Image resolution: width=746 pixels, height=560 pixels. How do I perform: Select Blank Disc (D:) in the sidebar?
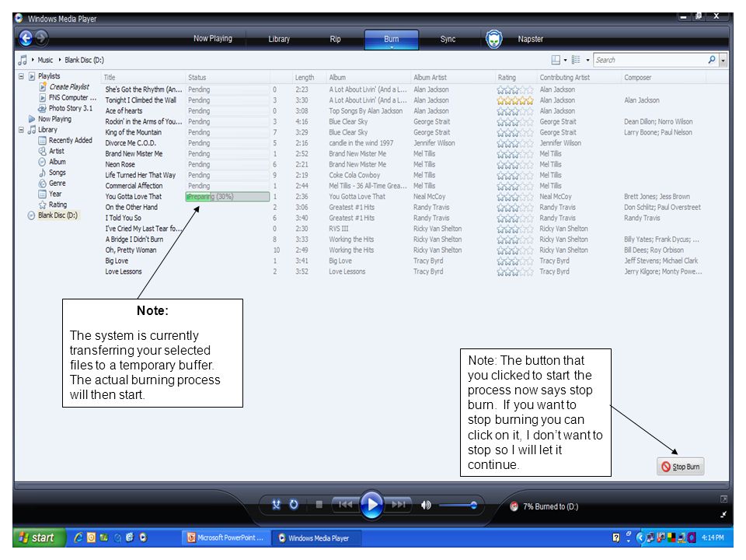point(58,215)
